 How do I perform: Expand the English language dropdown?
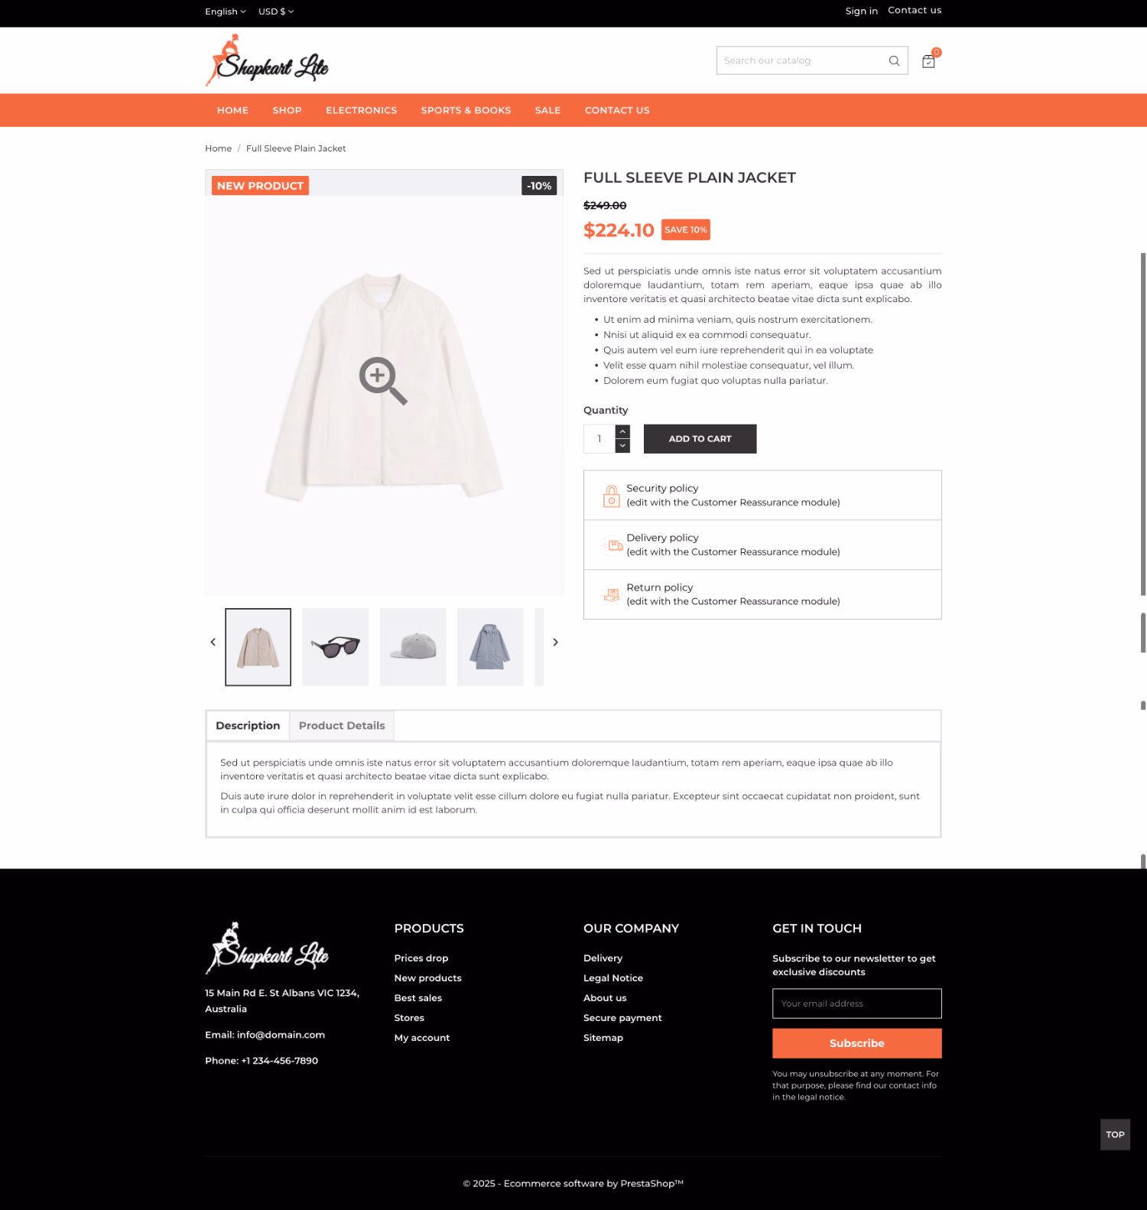pos(226,11)
